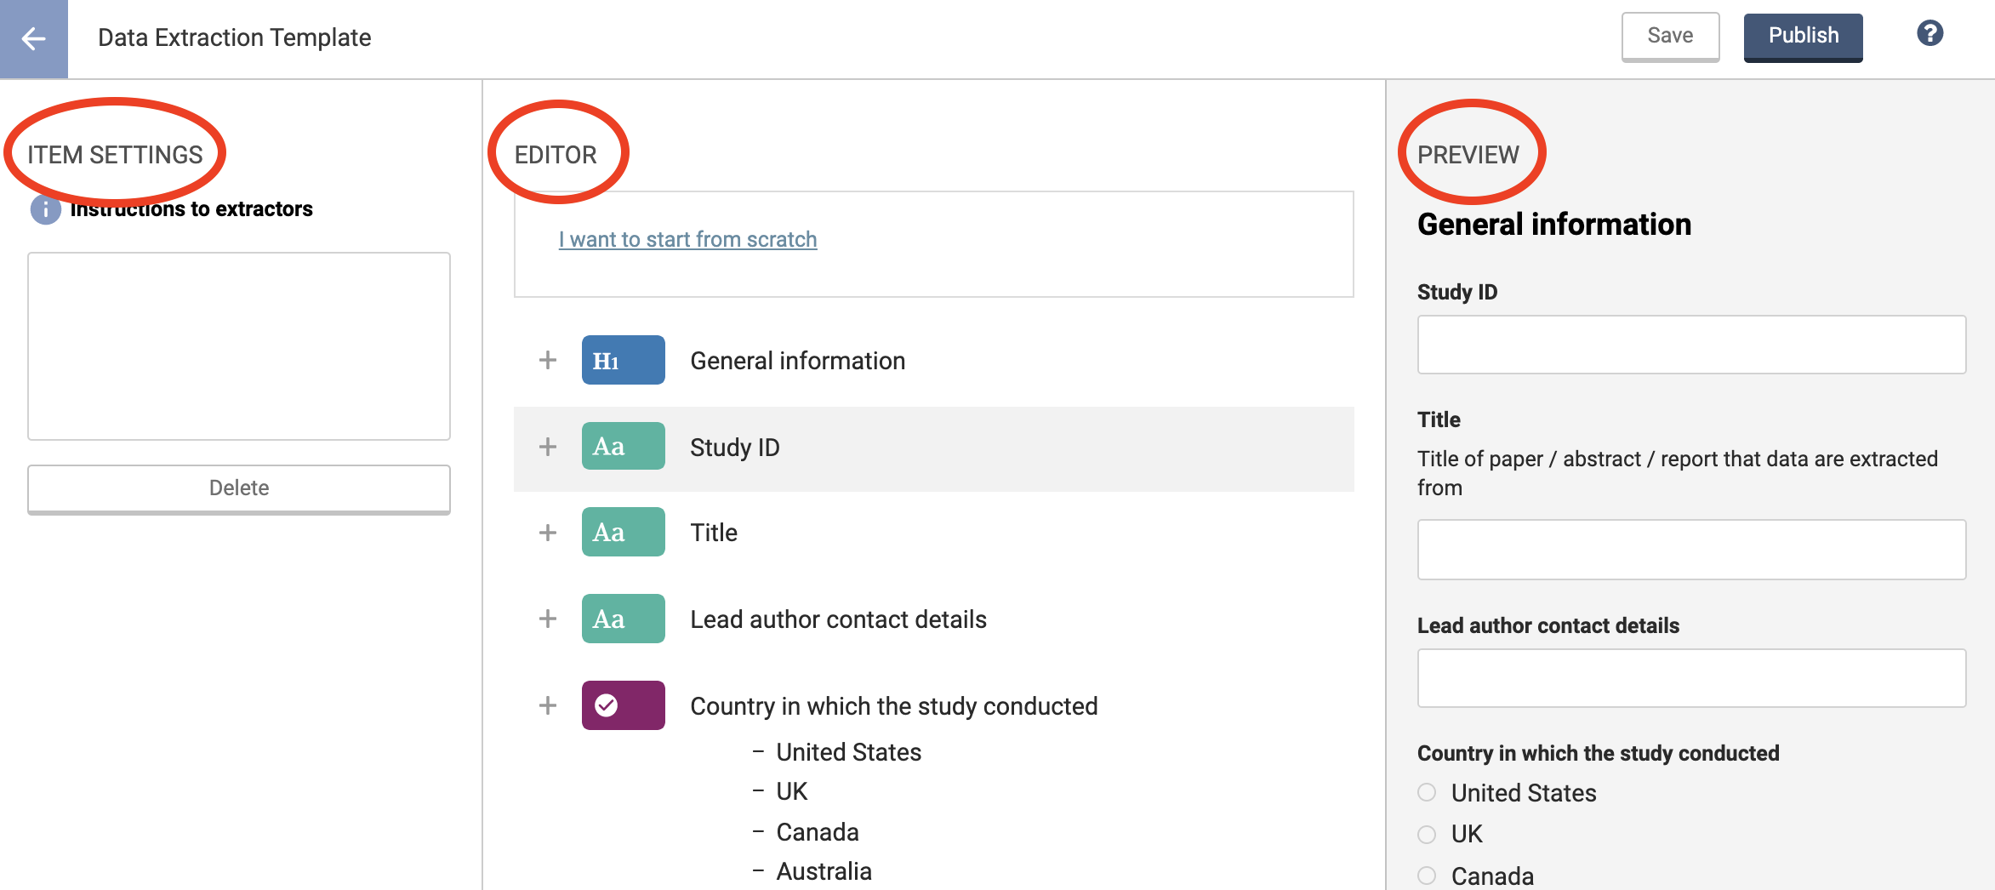Select the United States radio button in preview
Viewport: 1995px width, 890px height.
(1427, 793)
